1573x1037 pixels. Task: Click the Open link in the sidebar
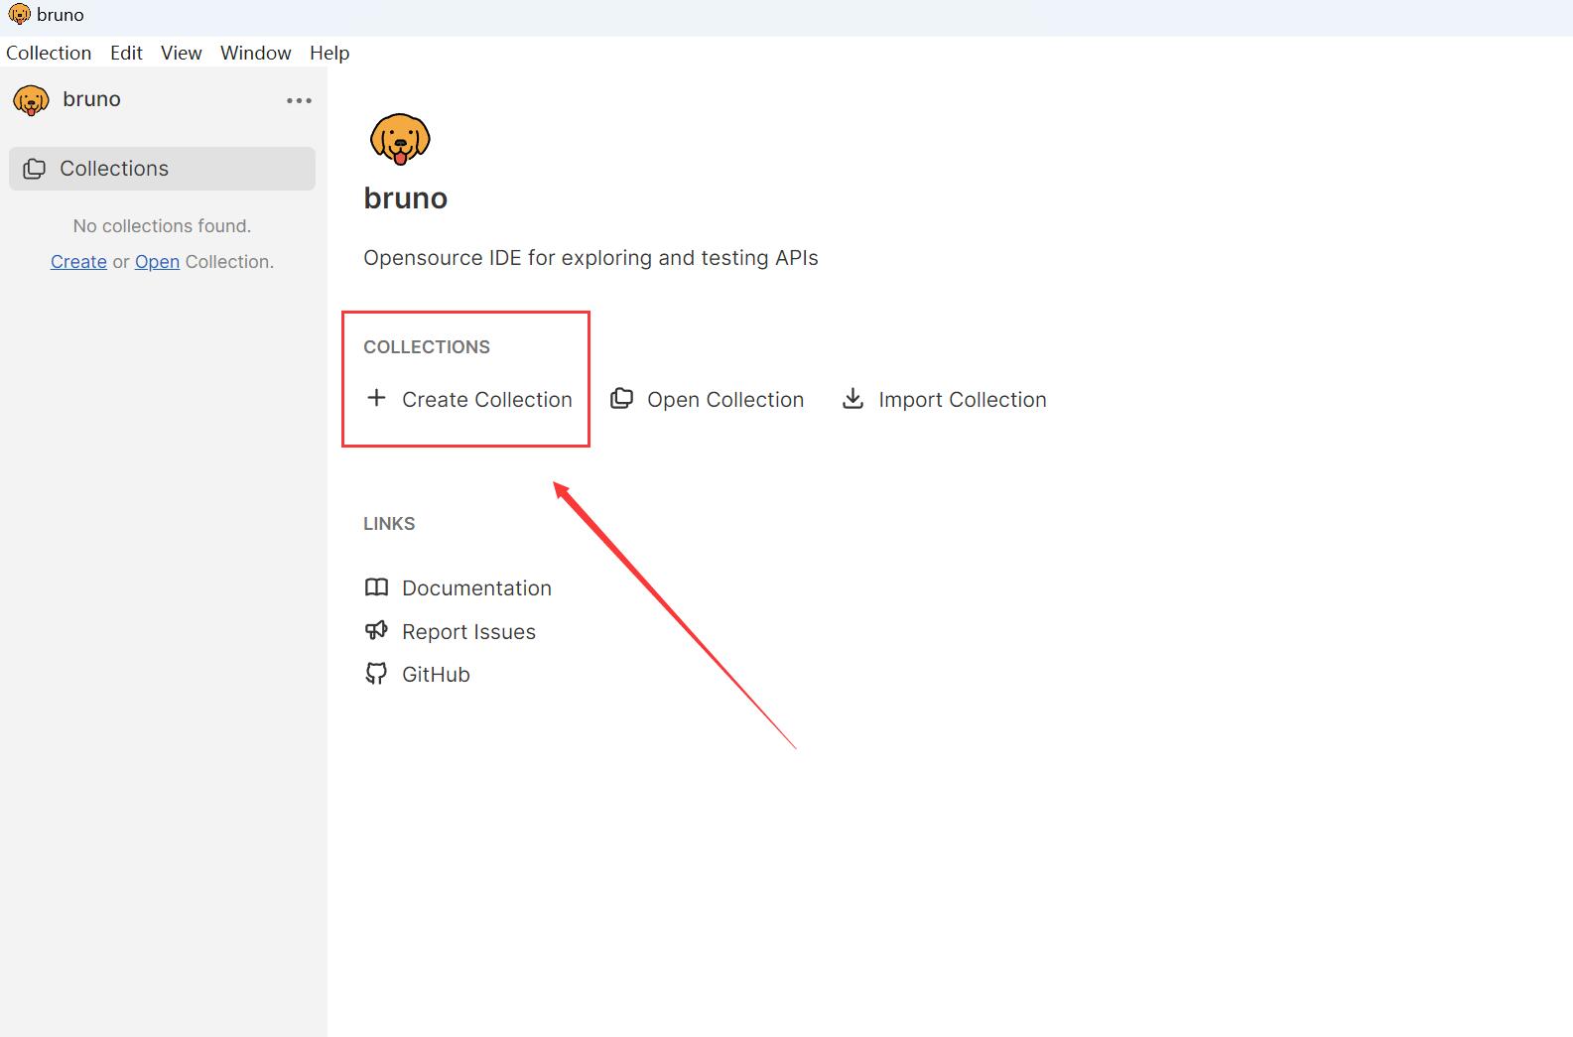point(157,262)
